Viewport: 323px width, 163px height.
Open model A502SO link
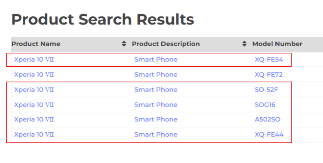[267, 119]
